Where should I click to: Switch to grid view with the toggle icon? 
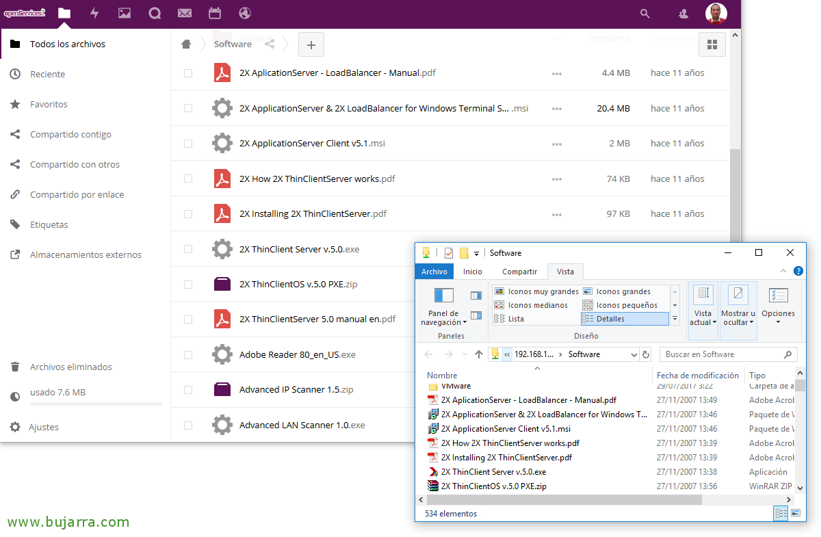click(x=712, y=44)
